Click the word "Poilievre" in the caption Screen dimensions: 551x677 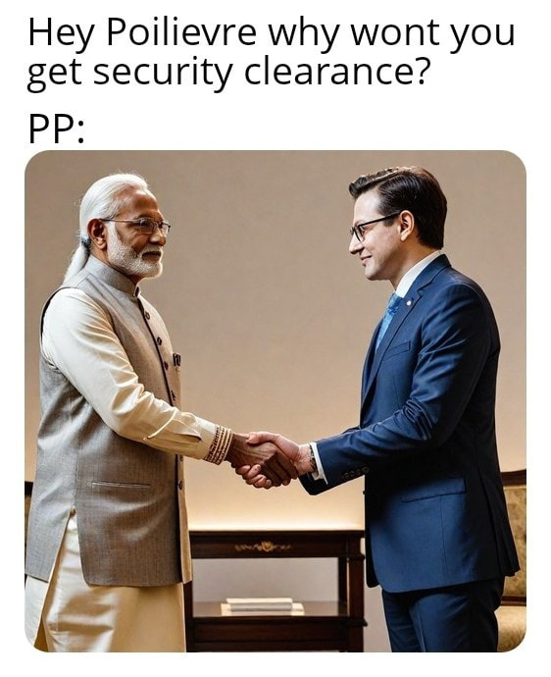pos(181,32)
